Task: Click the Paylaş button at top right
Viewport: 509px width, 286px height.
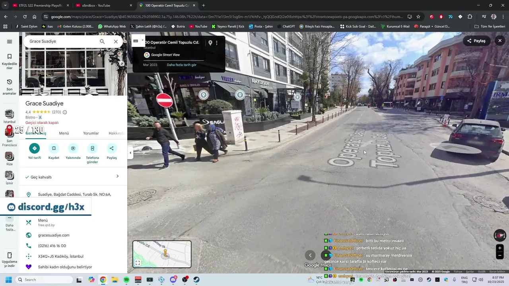Action: click(x=476, y=41)
